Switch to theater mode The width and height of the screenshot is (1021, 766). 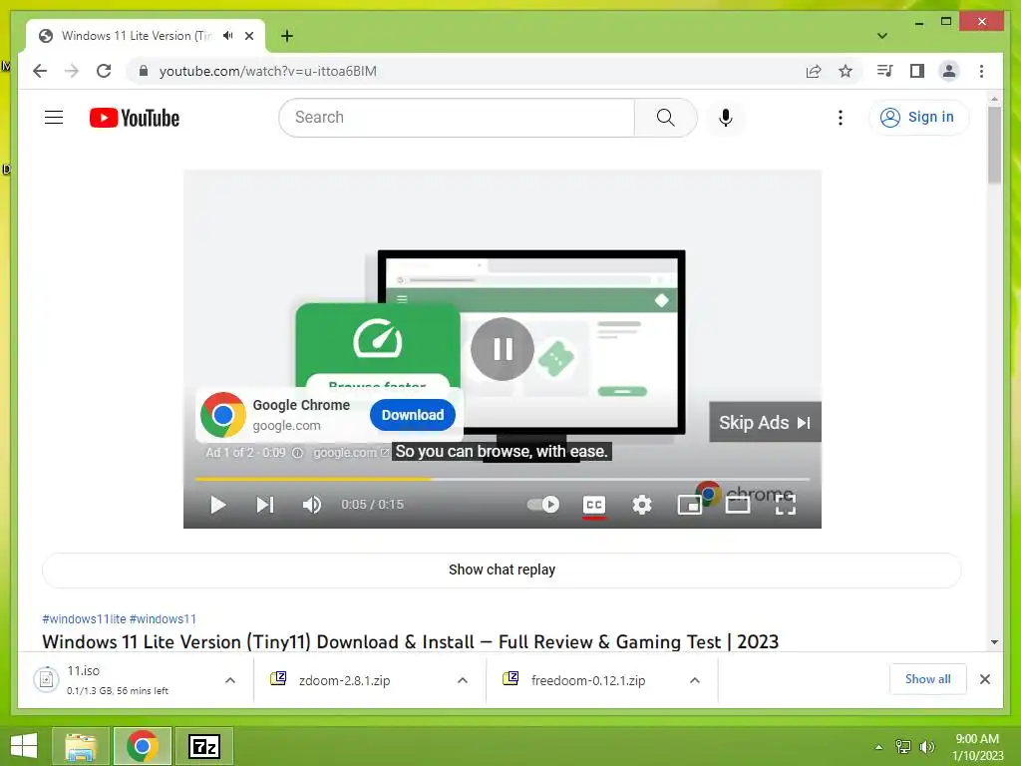738,504
